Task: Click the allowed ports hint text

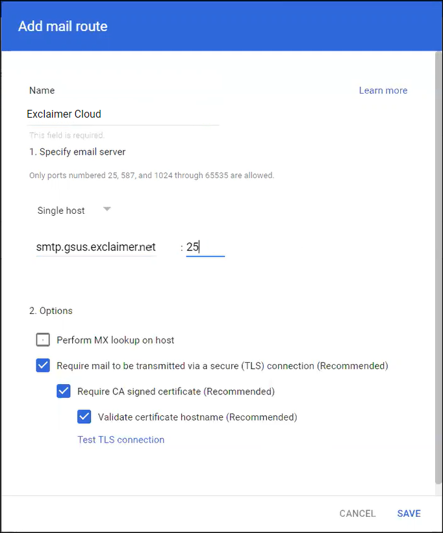Action: [151, 175]
